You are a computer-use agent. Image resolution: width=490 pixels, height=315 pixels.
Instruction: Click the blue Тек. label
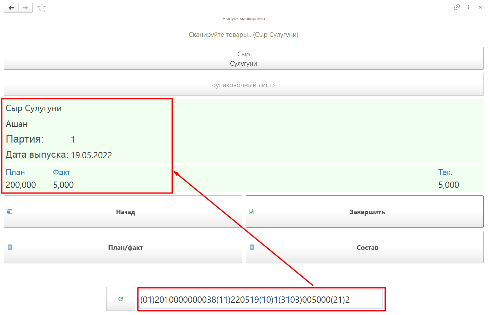point(445,172)
